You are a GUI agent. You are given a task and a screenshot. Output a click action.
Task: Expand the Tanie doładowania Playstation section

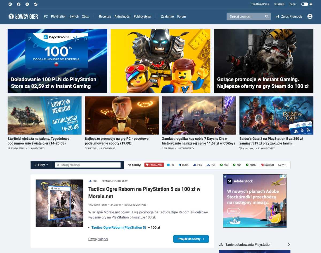click(x=288, y=244)
